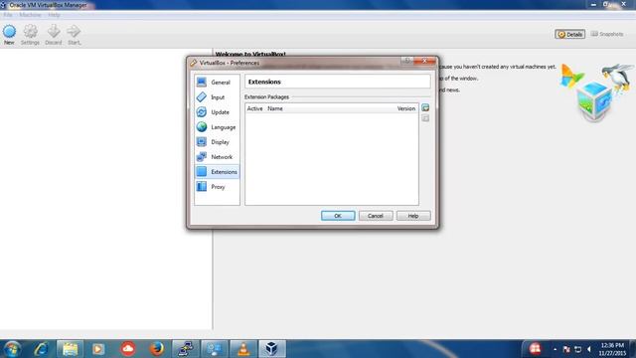This screenshot has width=636, height=358.
Task: Open the Machine menu
Action: (x=31, y=15)
